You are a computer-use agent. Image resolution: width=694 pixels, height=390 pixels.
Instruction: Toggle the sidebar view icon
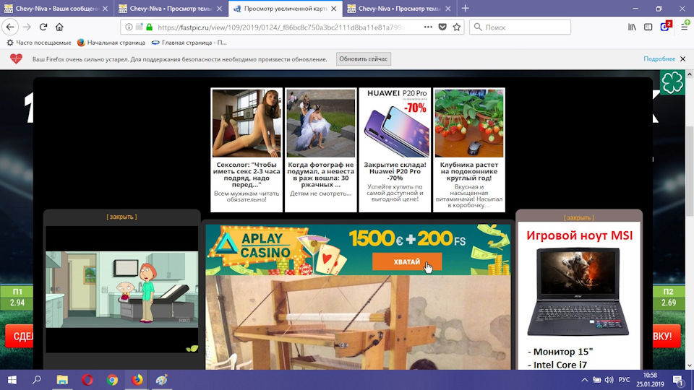coord(648,27)
